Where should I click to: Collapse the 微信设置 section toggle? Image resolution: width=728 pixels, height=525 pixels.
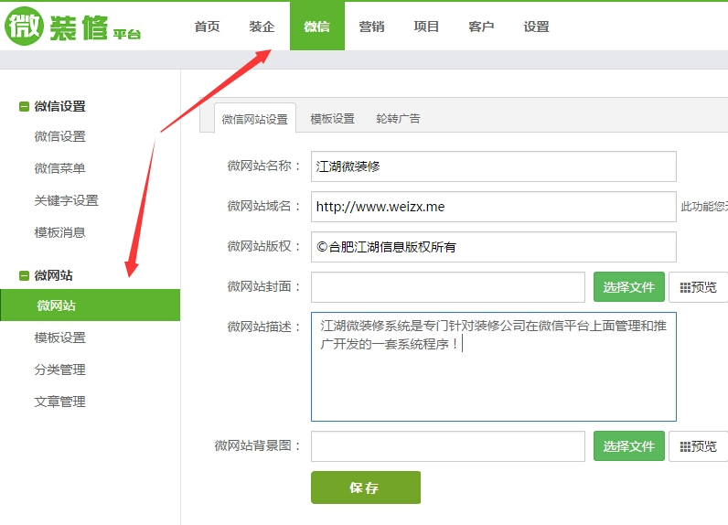[24, 107]
